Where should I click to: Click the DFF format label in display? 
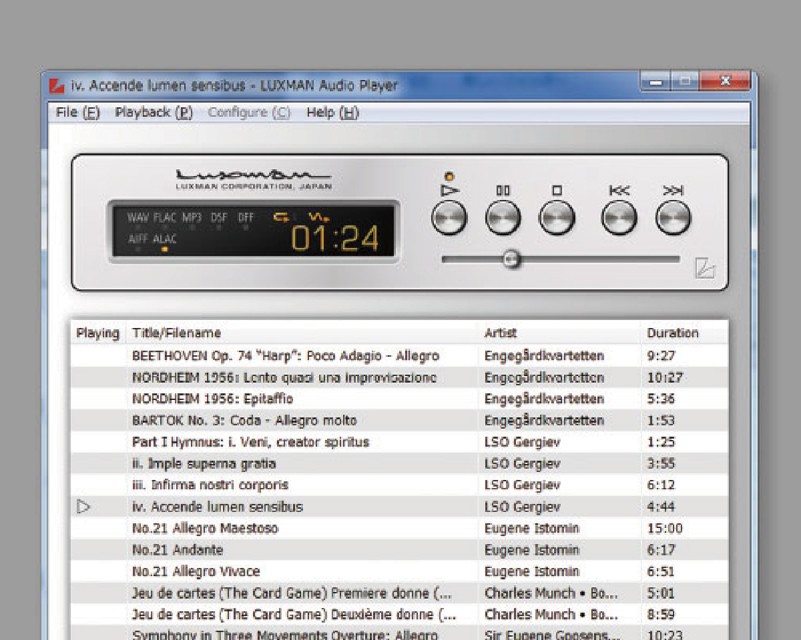click(x=245, y=217)
